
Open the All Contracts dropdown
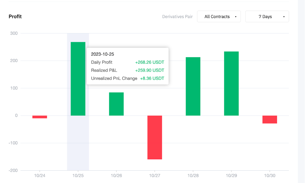point(219,17)
